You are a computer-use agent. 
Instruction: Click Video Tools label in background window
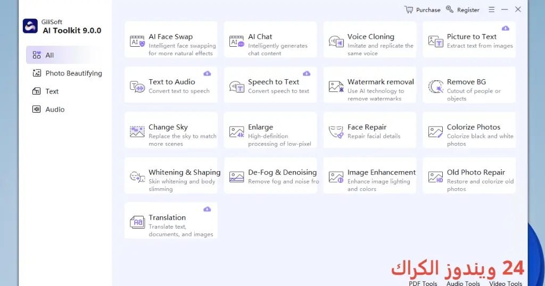coord(506,283)
